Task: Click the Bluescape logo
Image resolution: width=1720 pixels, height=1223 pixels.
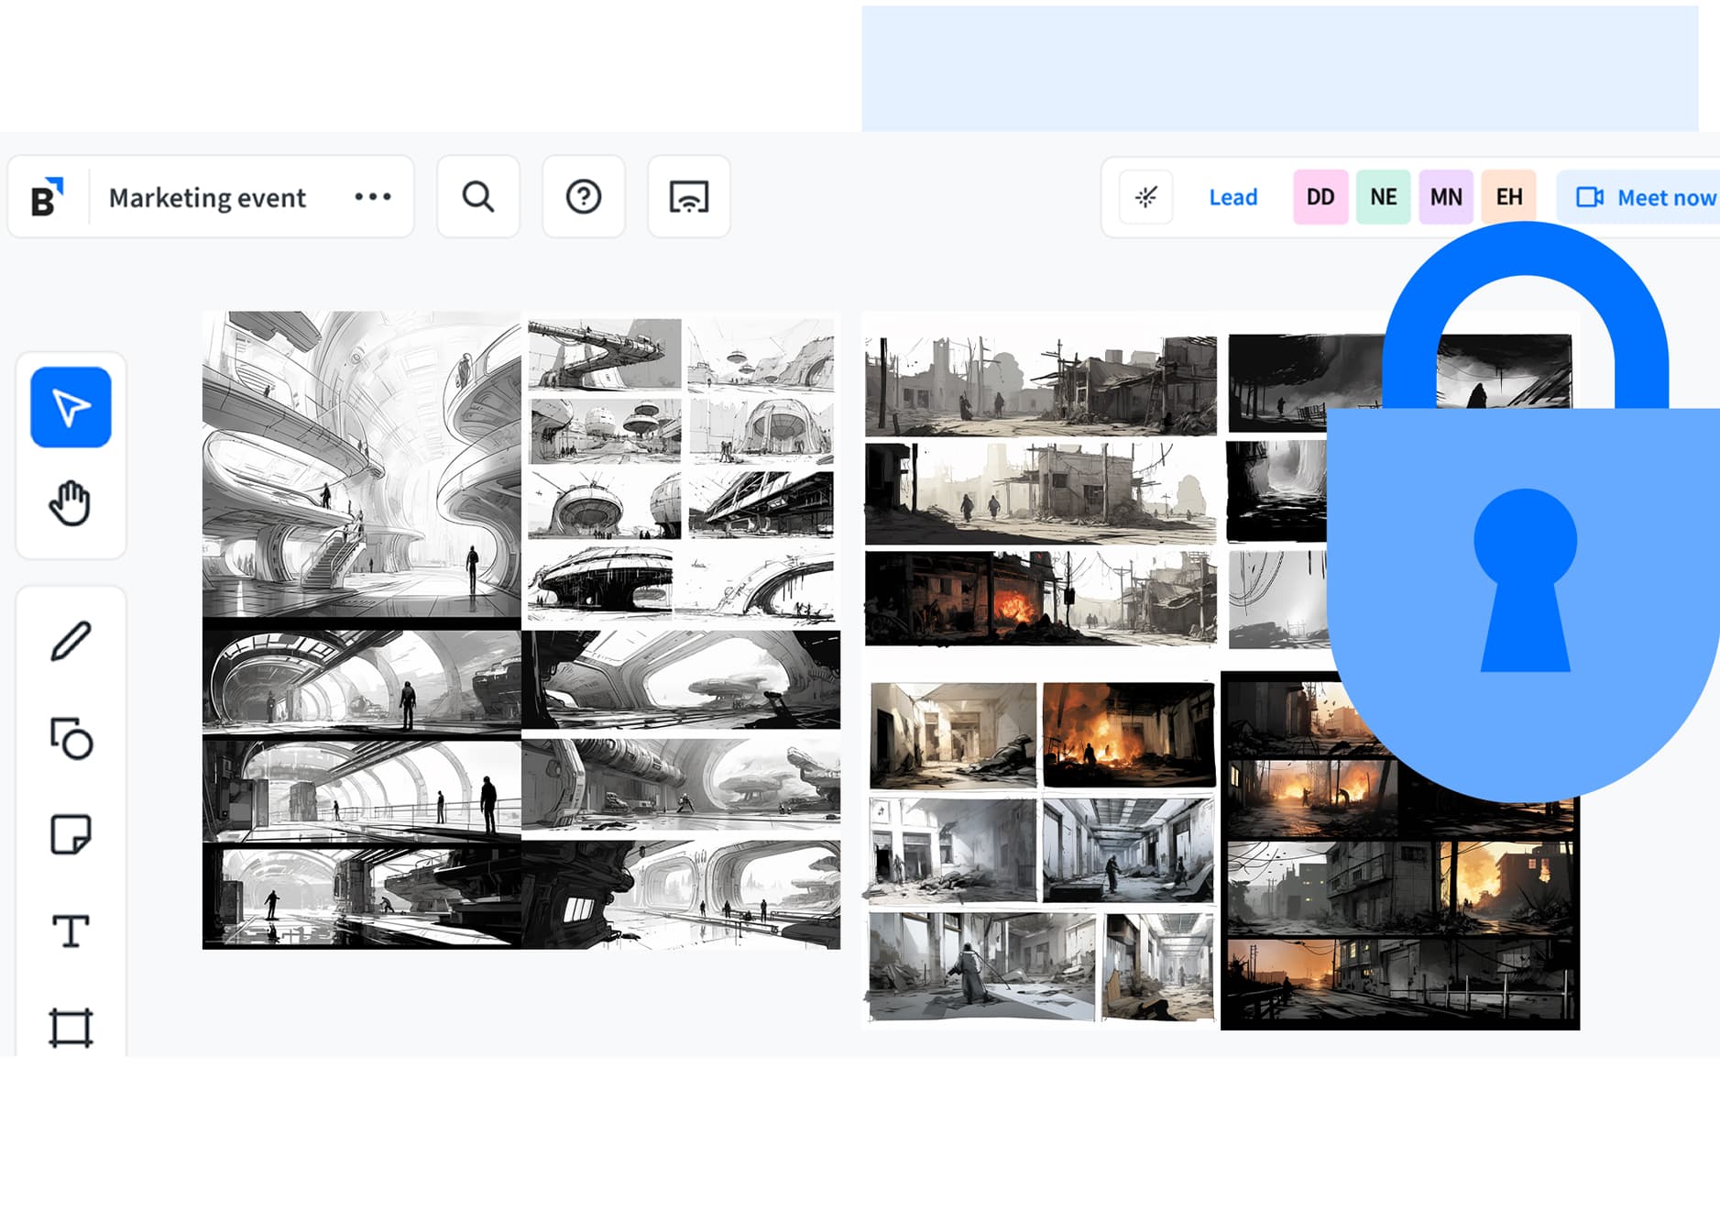Action: coord(45,195)
